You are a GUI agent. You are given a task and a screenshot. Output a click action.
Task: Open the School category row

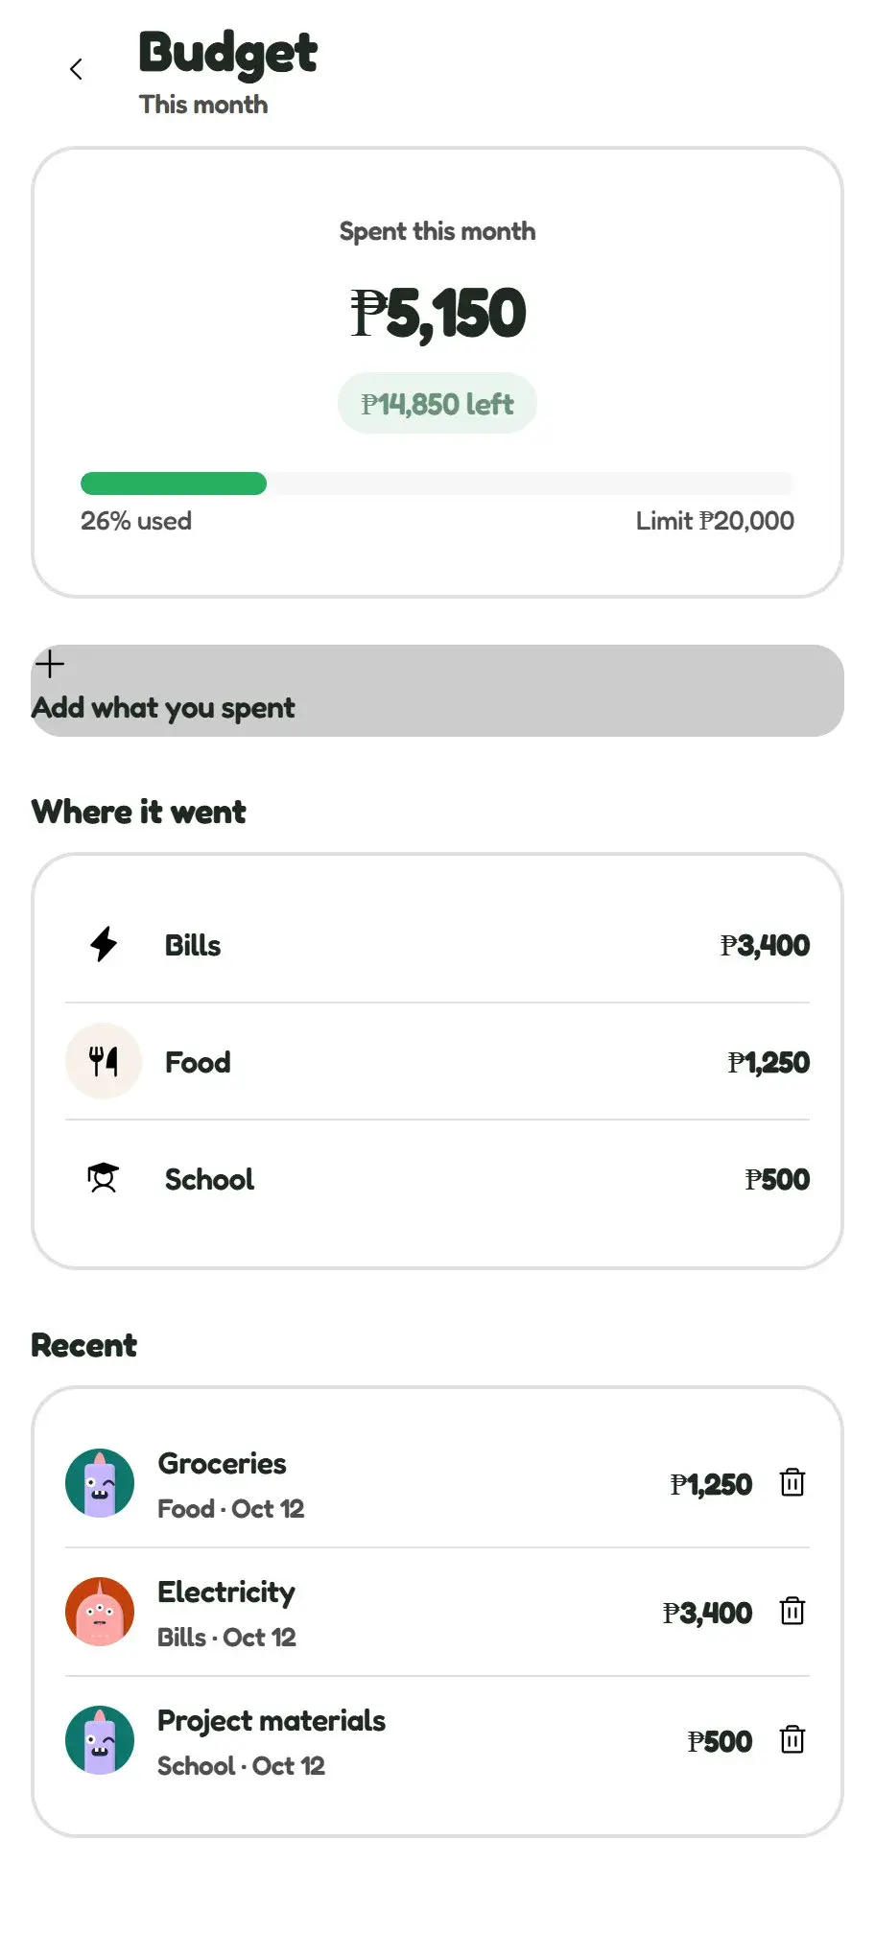click(437, 1179)
